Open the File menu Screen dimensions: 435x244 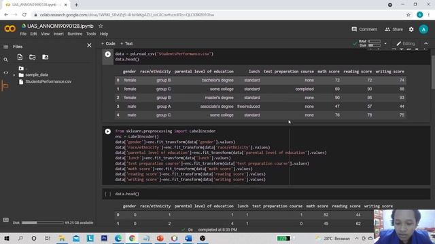point(23,34)
